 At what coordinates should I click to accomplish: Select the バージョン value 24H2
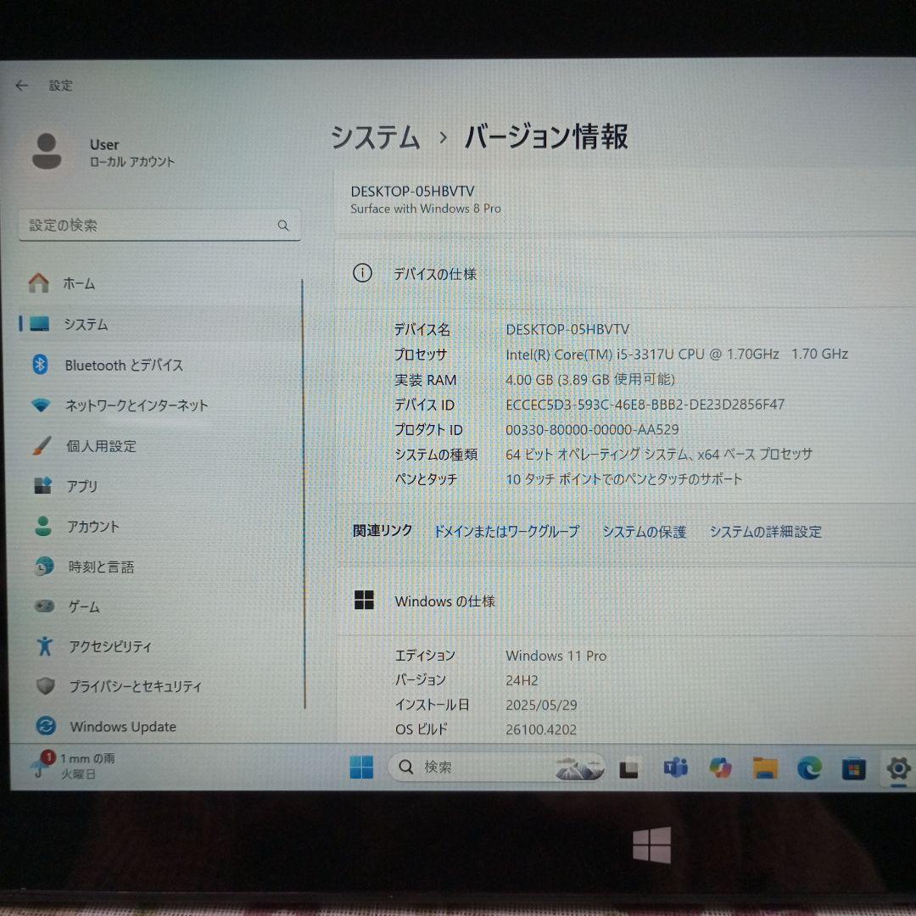tap(522, 680)
